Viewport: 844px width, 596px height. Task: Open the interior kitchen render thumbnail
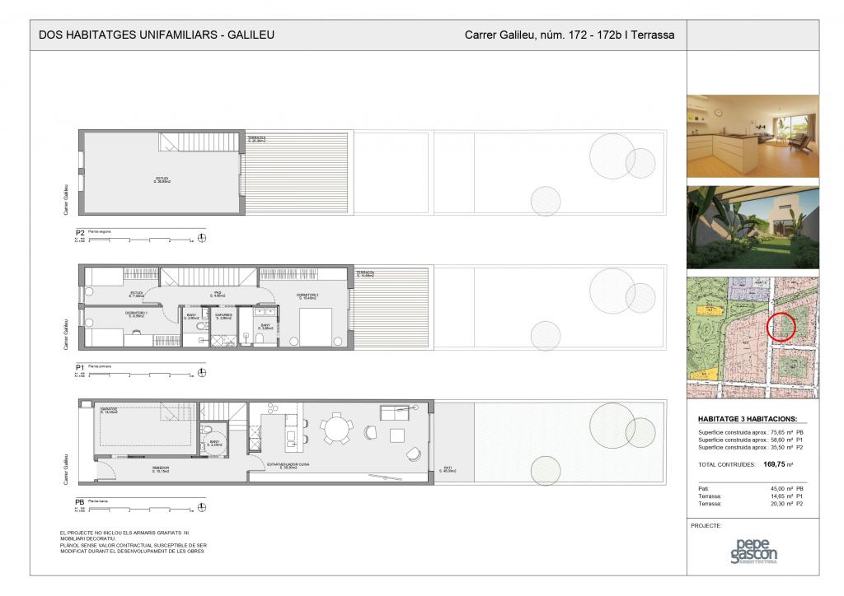(x=753, y=136)
